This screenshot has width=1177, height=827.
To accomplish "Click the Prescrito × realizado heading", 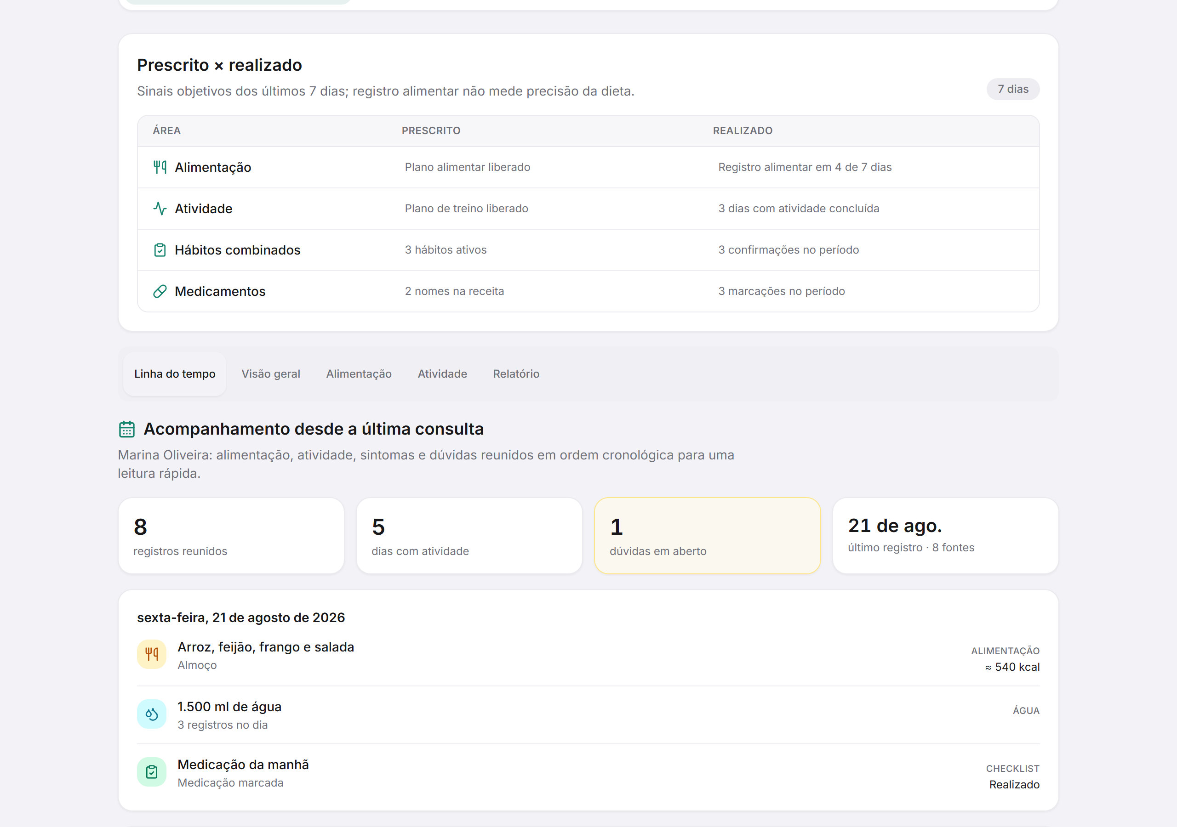I will (x=219, y=65).
